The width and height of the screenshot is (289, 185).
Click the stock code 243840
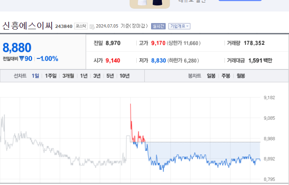click(x=64, y=26)
